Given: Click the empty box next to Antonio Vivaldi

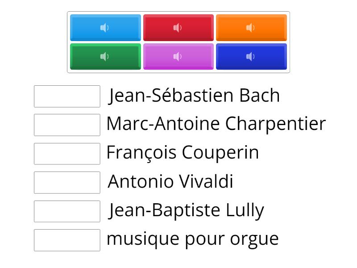Looking at the screenshot, I should [67, 182].
